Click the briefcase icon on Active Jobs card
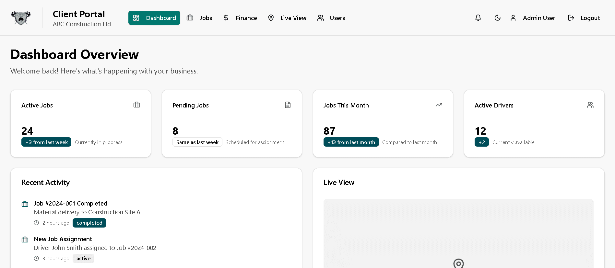The width and height of the screenshot is (615, 268). tap(137, 105)
